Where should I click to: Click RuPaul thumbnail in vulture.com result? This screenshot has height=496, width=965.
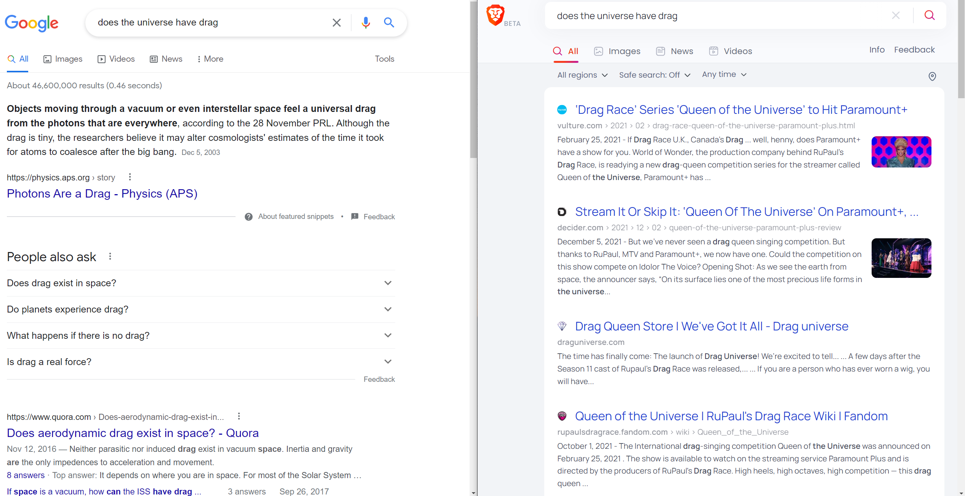901,152
